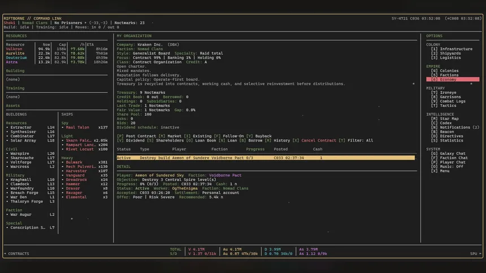Image resolution: width=486 pixels, height=273 pixels.
Task: Click the [M] Market action
Action: click(170, 136)
